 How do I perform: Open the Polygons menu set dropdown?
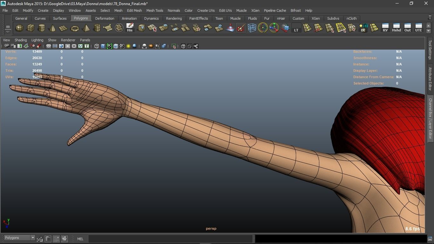click(x=19, y=238)
